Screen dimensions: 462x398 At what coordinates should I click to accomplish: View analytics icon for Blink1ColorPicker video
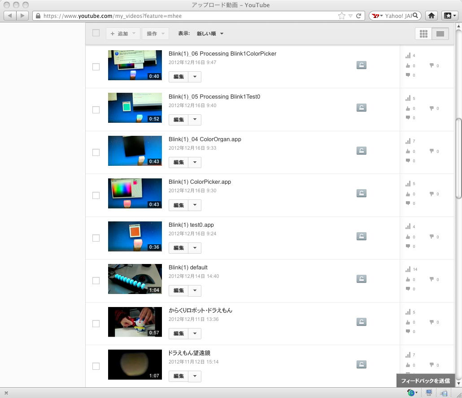408,55
